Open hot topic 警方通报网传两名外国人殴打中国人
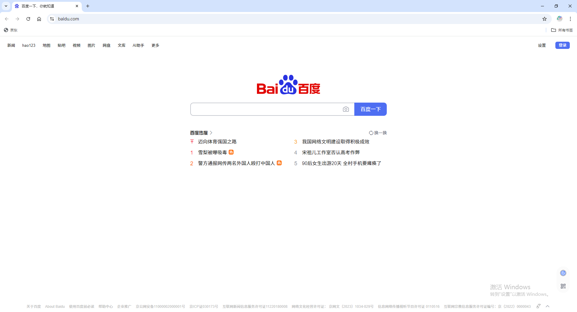The height and width of the screenshot is (312, 577). coord(237,163)
